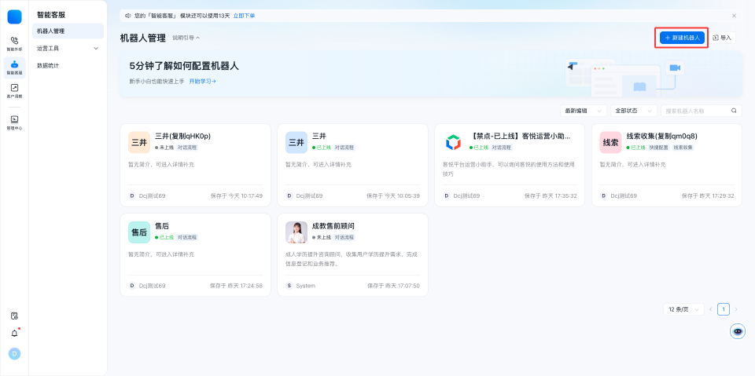Click the search magnifier icon
755x376 pixels.
coord(735,111)
